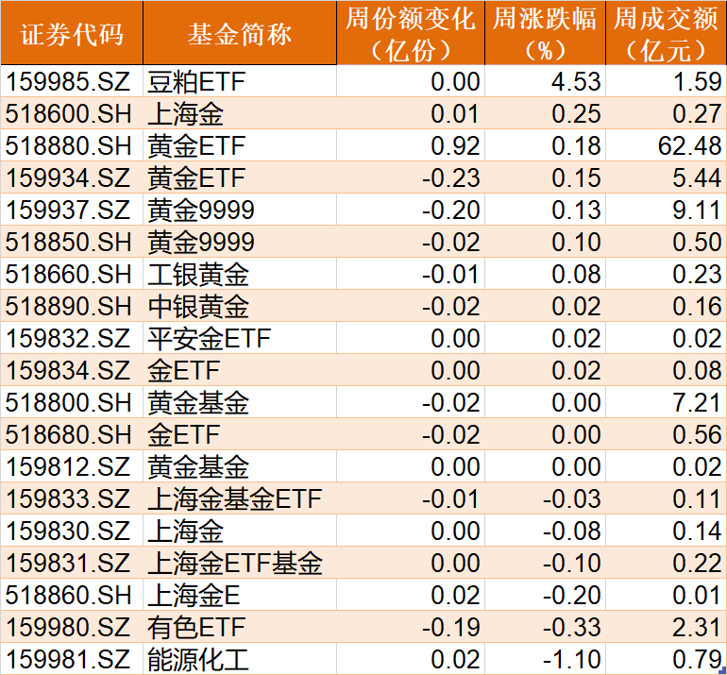Select the turnover value 0.79
This screenshot has height=675, width=727.
point(697,659)
